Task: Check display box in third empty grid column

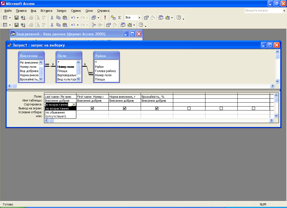Action: (253, 108)
